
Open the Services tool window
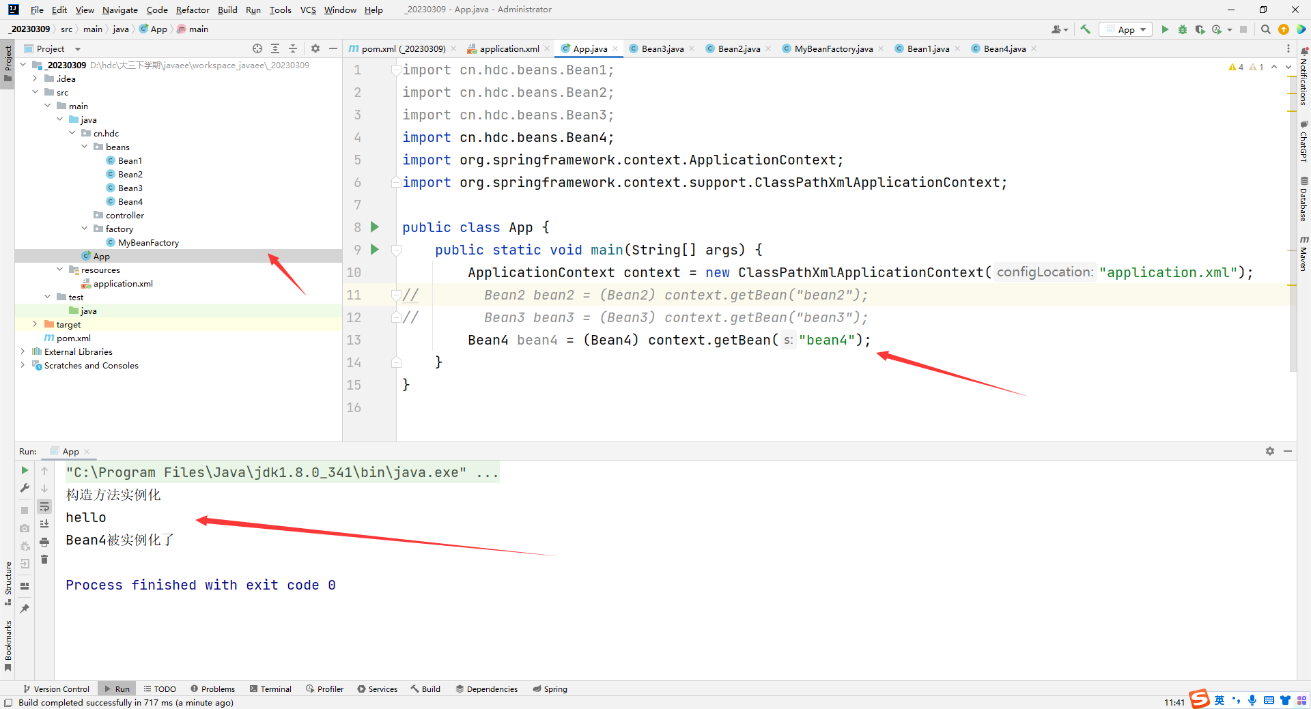point(378,689)
